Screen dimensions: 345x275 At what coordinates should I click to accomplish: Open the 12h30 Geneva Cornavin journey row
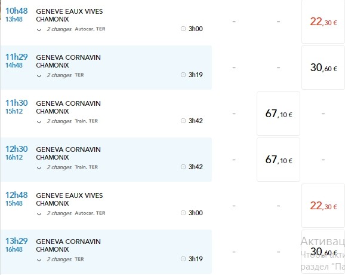pos(106,160)
